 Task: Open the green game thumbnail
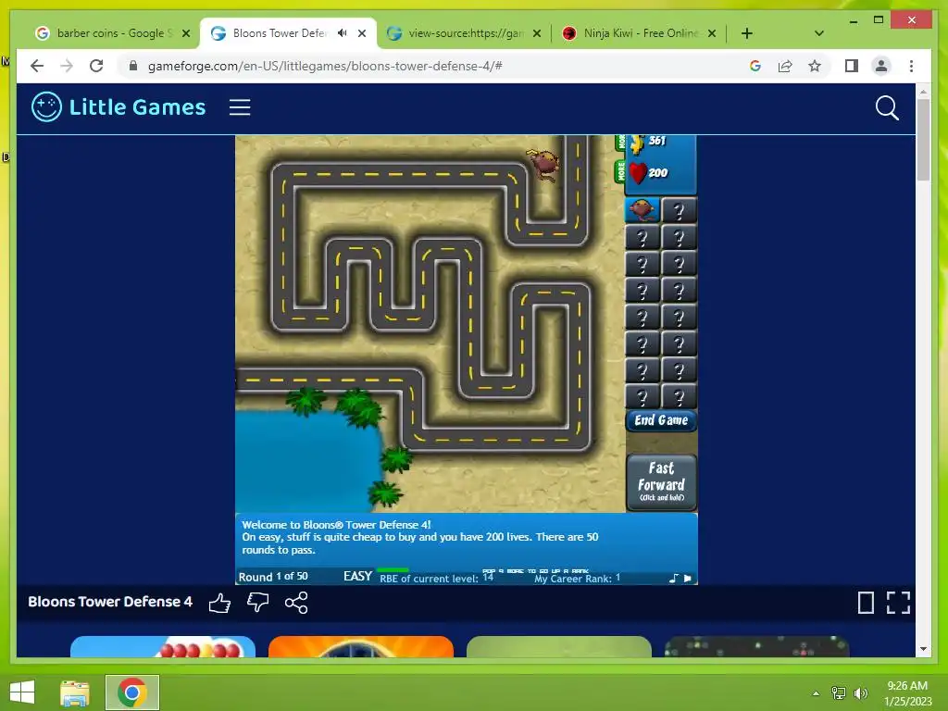(559, 646)
